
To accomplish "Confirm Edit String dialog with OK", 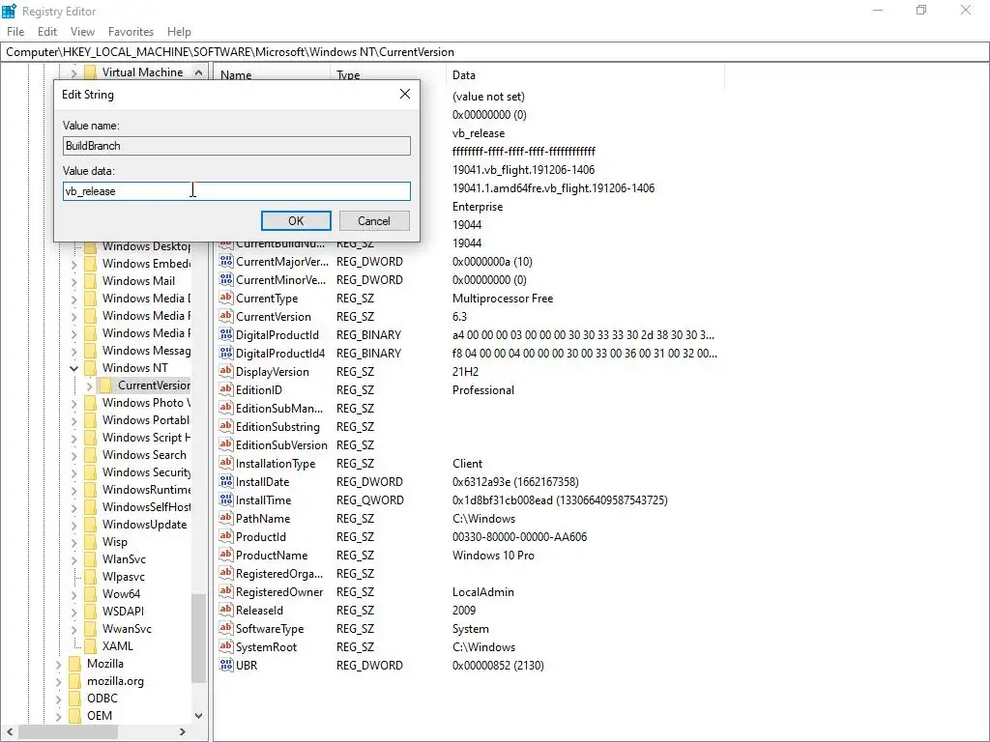I will click(x=296, y=221).
